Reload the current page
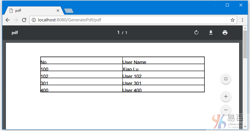Image resolution: width=250 pixels, height=131 pixels. pyautogui.click(x=24, y=20)
